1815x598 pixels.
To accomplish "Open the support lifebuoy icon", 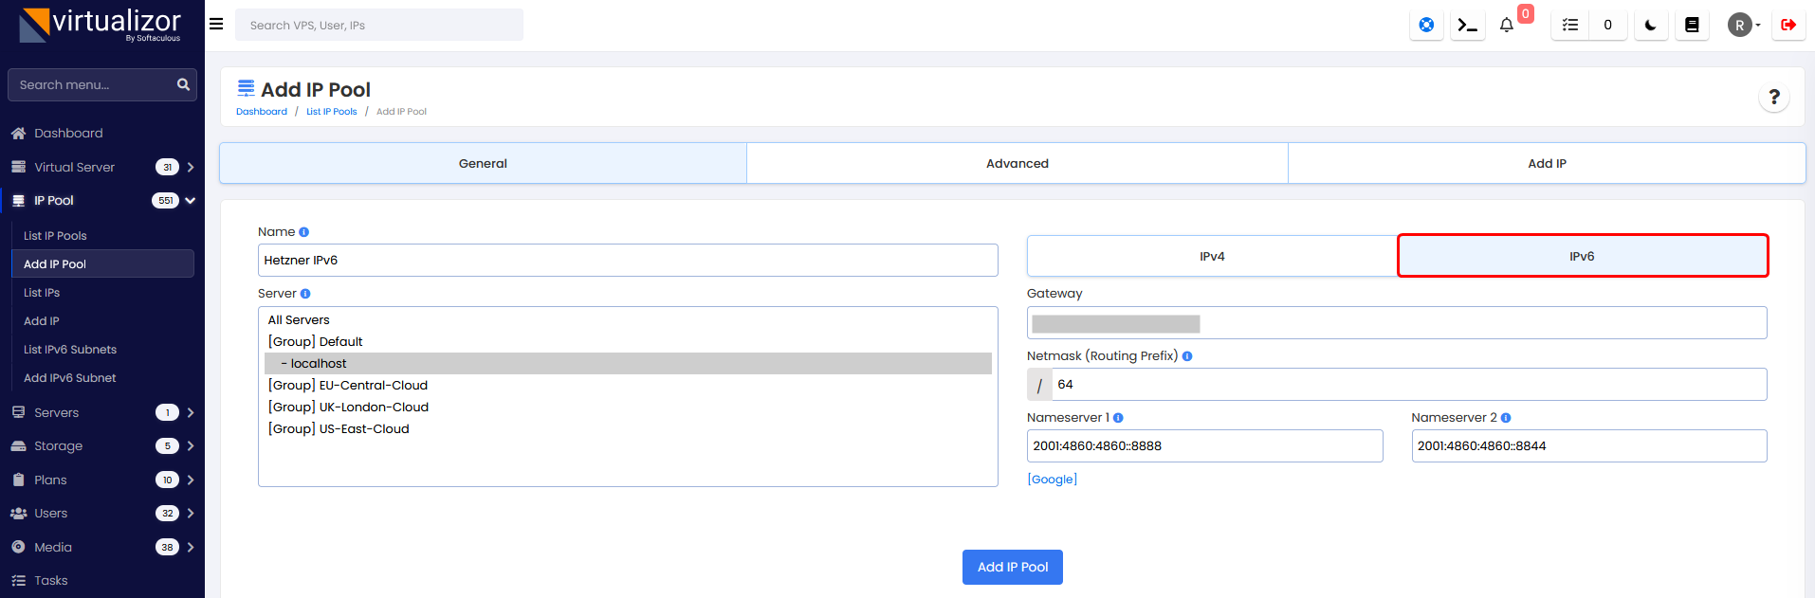I will [x=1426, y=26].
